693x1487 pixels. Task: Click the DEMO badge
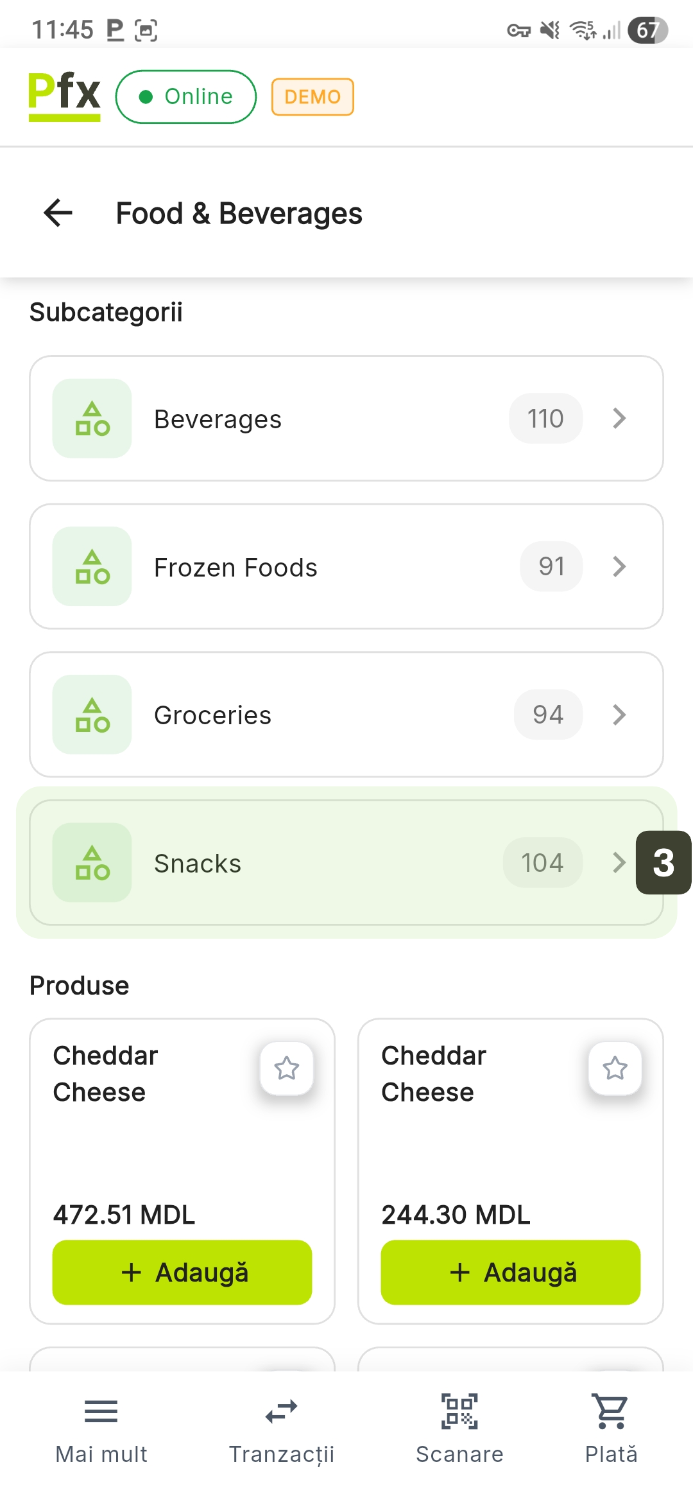pyautogui.click(x=312, y=97)
